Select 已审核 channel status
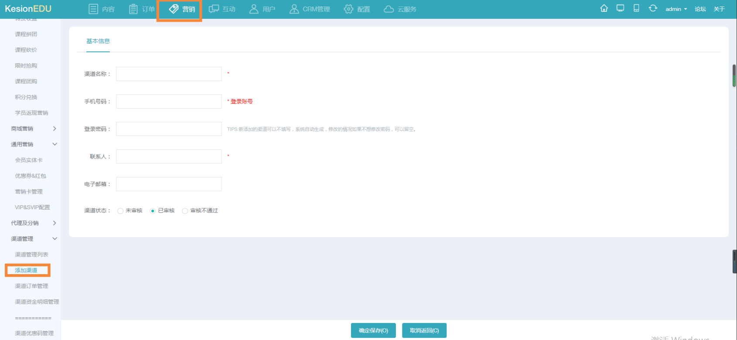Viewport: 737px width, 340px height. tap(153, 211)
